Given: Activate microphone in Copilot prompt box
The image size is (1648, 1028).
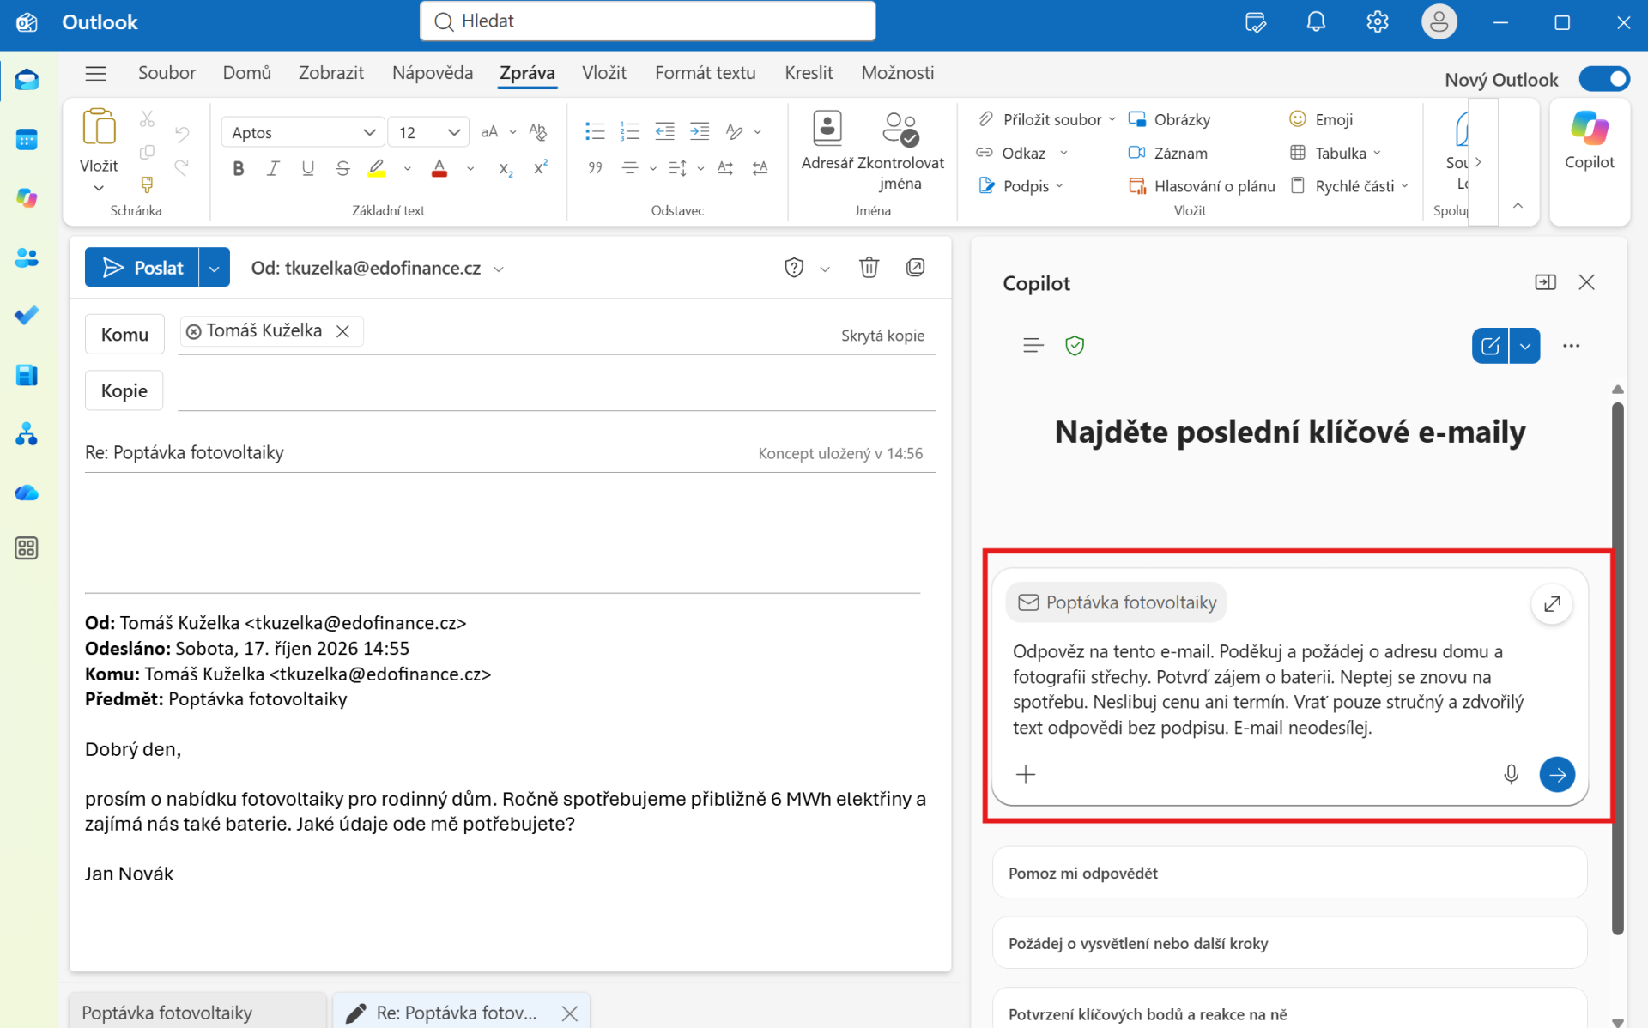Looking at the screenshot, I should pos(1512,774).
